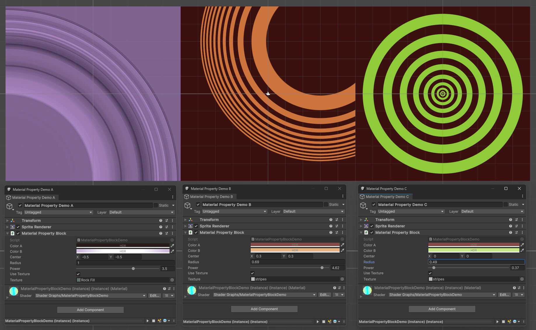Viewport: 536px width, 330px height.
Task: Collapse the Material Property Block foldout in Demo A
Action: (7, 233)
